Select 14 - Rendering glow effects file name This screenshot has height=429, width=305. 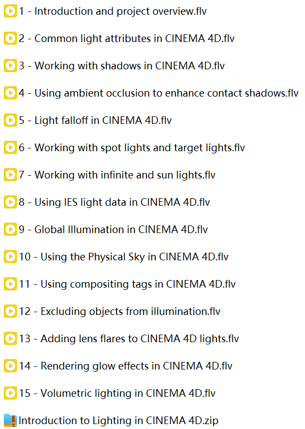[x=126, y=366]
